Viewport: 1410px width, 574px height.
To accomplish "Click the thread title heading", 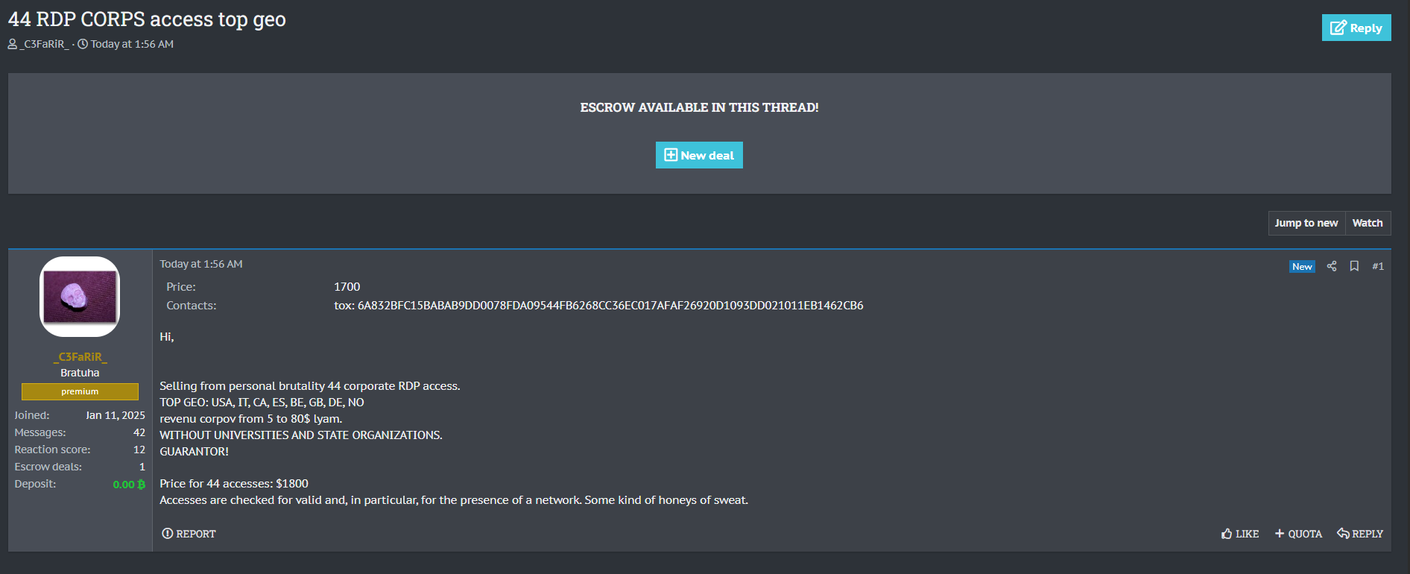I will tap(147, 19).
